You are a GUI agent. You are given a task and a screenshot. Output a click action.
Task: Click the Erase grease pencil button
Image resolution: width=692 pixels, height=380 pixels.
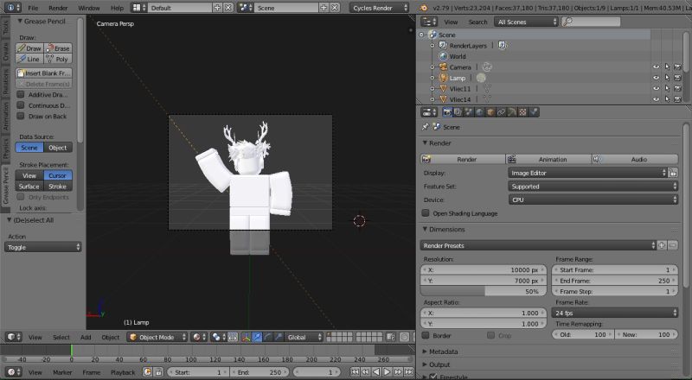tap(58, 48)
